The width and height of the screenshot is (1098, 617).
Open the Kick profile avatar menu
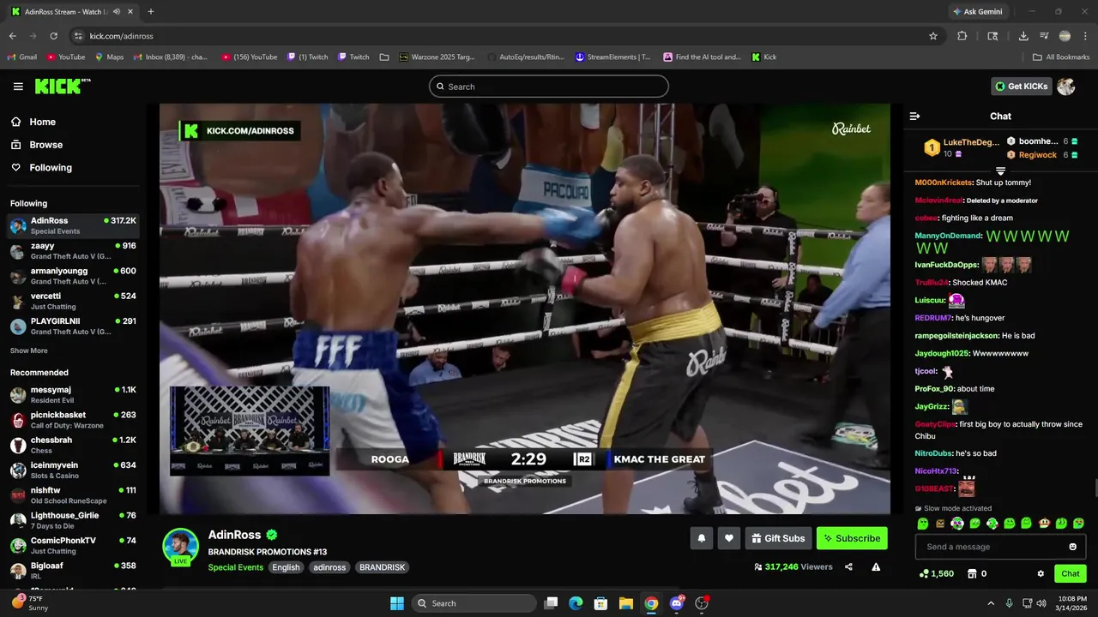point(1066,87)
